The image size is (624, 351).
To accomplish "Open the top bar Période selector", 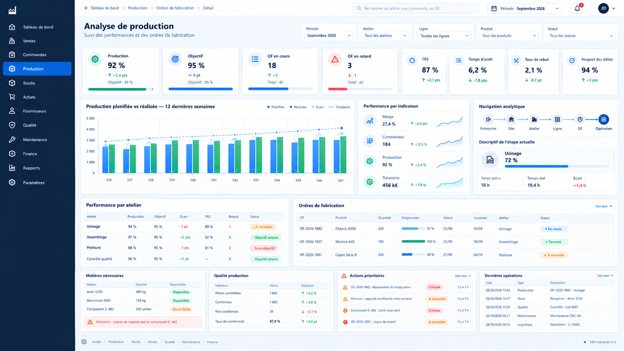I will click(525, 8).
